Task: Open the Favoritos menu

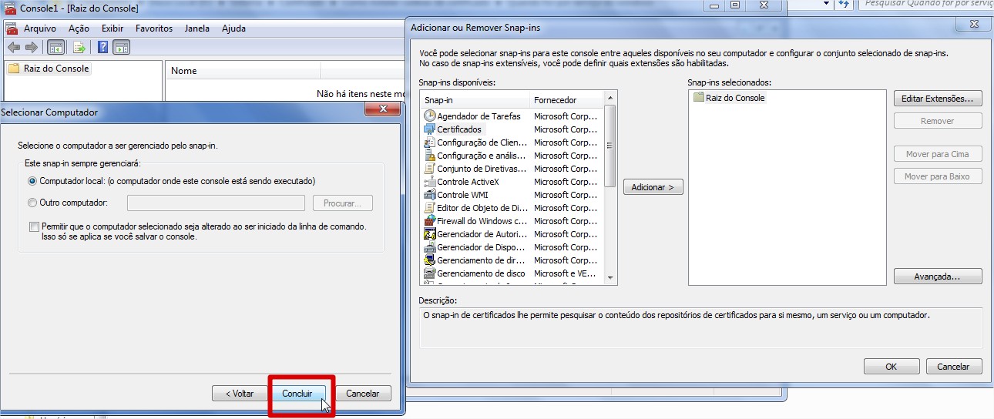Action: pyautogui.click(x=154, y=28)
